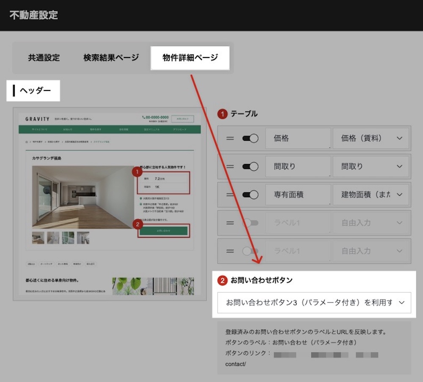Select the 物件詳細ページ tab

(x=190, y=58)
